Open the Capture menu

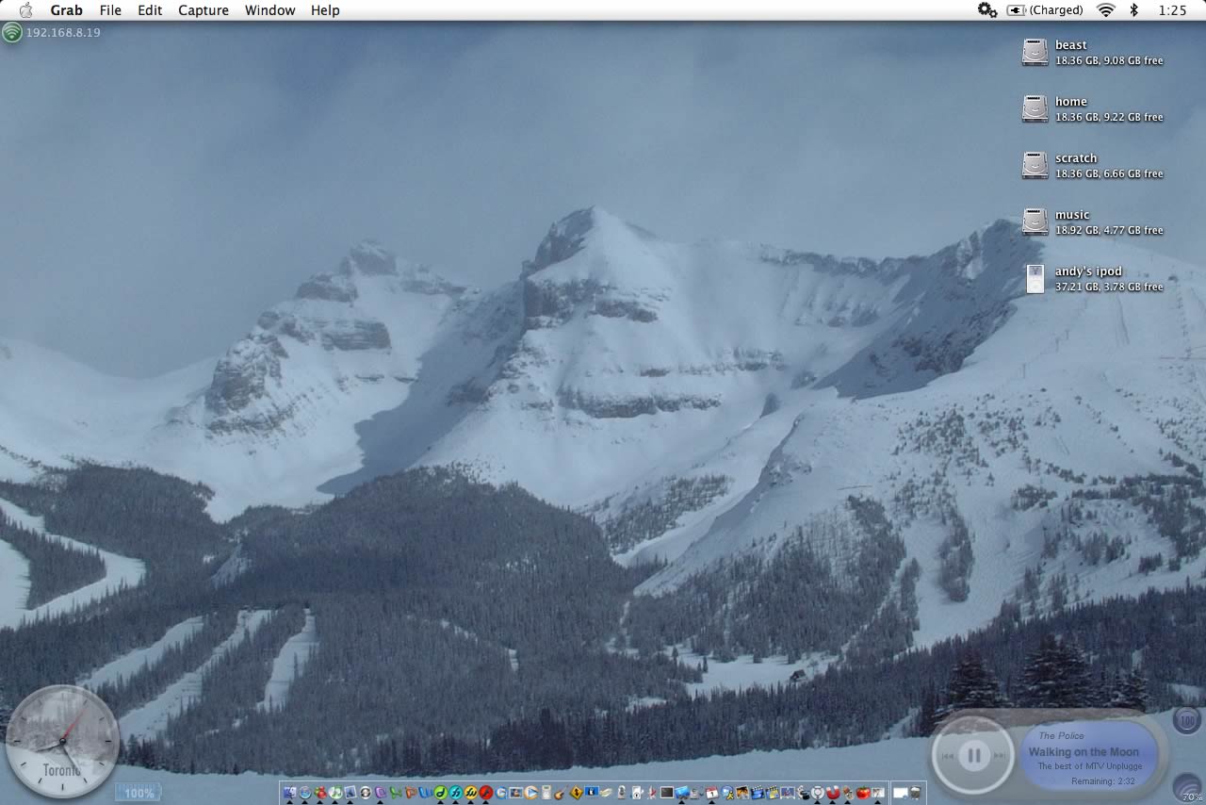(204, 10)
